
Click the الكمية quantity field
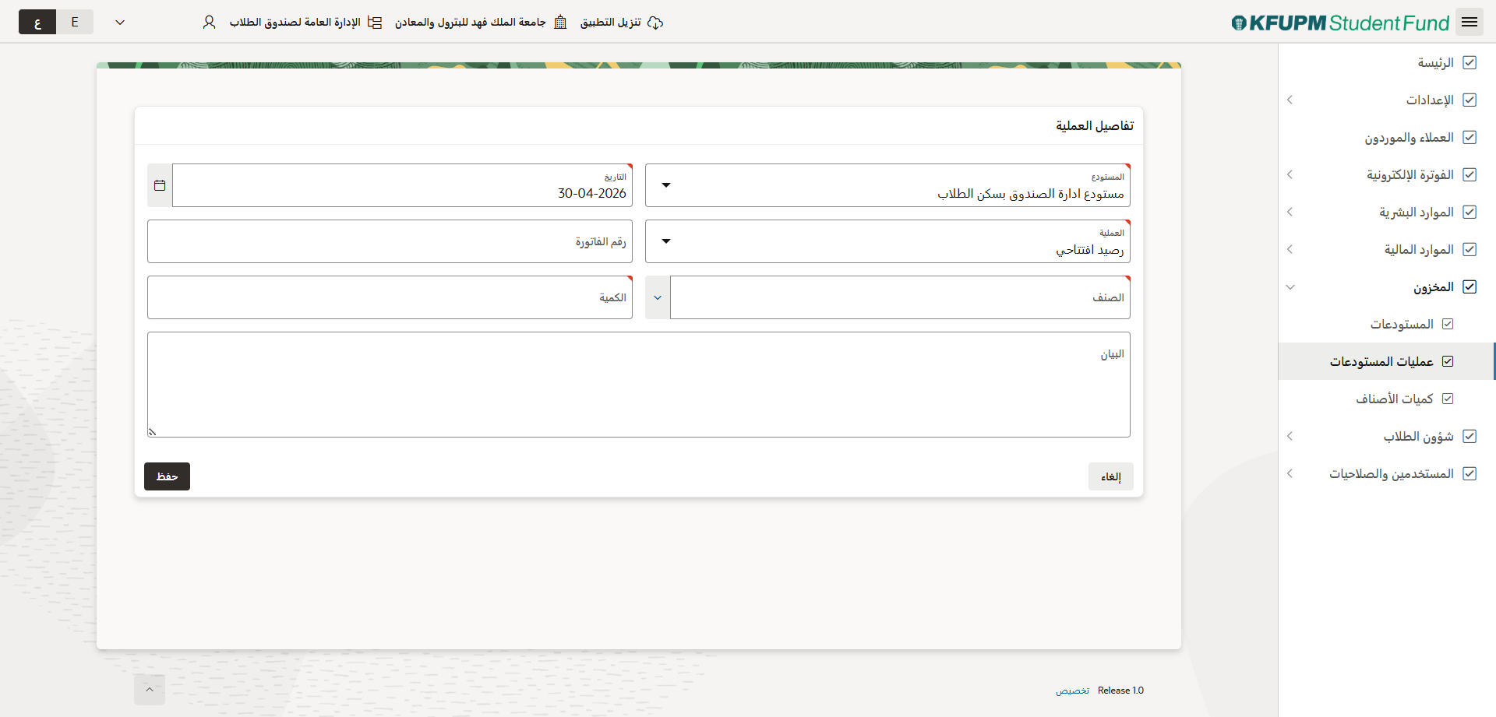(390, 297)
